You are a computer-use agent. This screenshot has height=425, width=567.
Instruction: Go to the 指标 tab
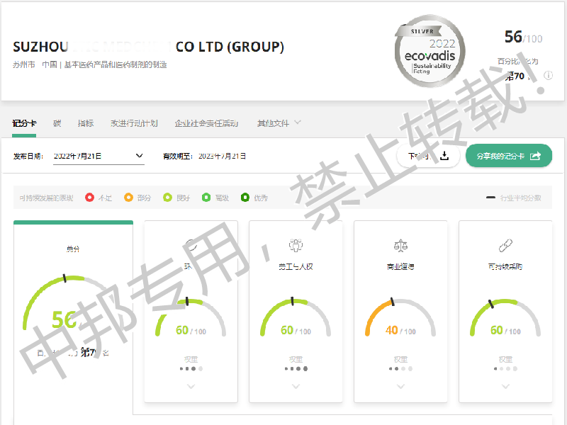point(86,123)
